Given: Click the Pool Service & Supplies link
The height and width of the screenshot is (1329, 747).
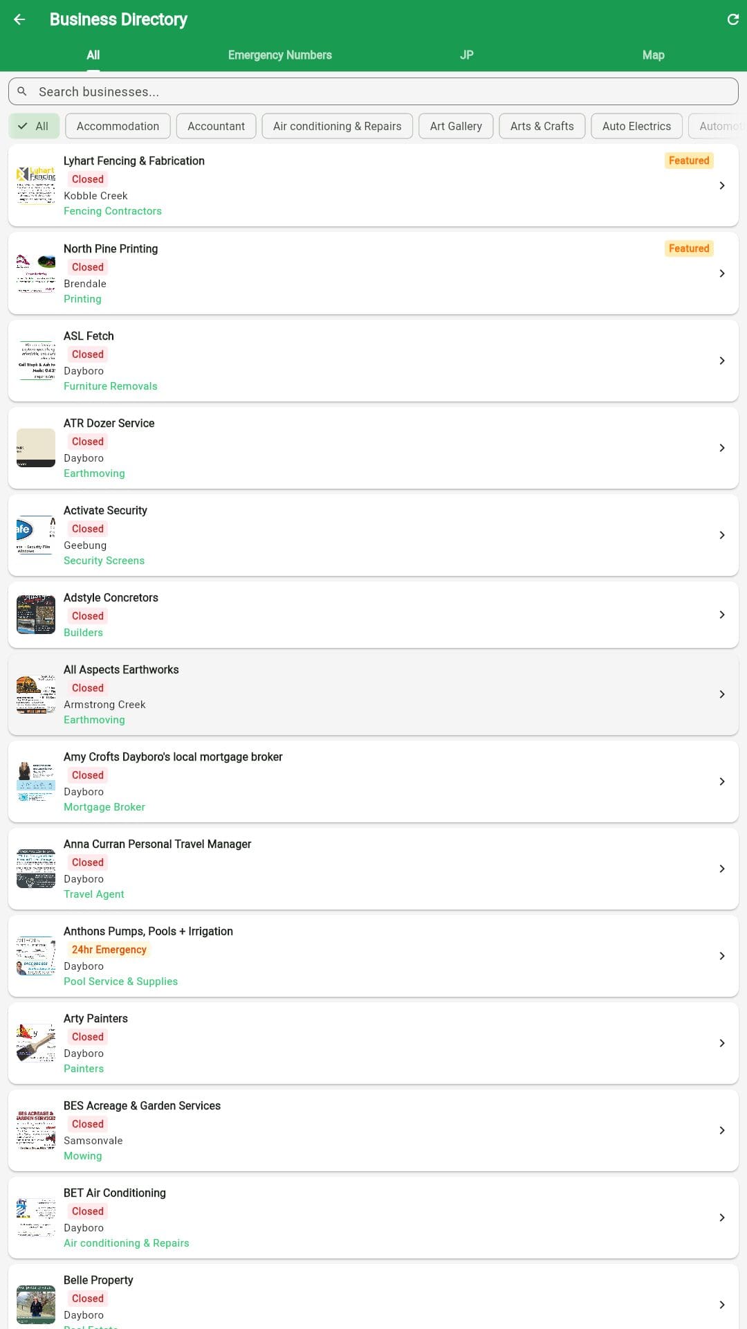Looking at the screenshot, I should (x=120, y=981).
